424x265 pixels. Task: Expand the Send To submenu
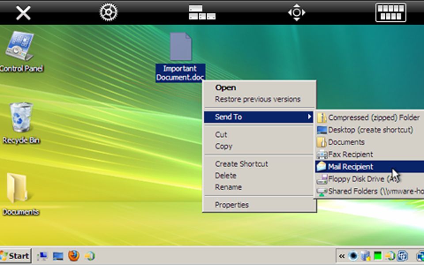(x=258, y=117)
